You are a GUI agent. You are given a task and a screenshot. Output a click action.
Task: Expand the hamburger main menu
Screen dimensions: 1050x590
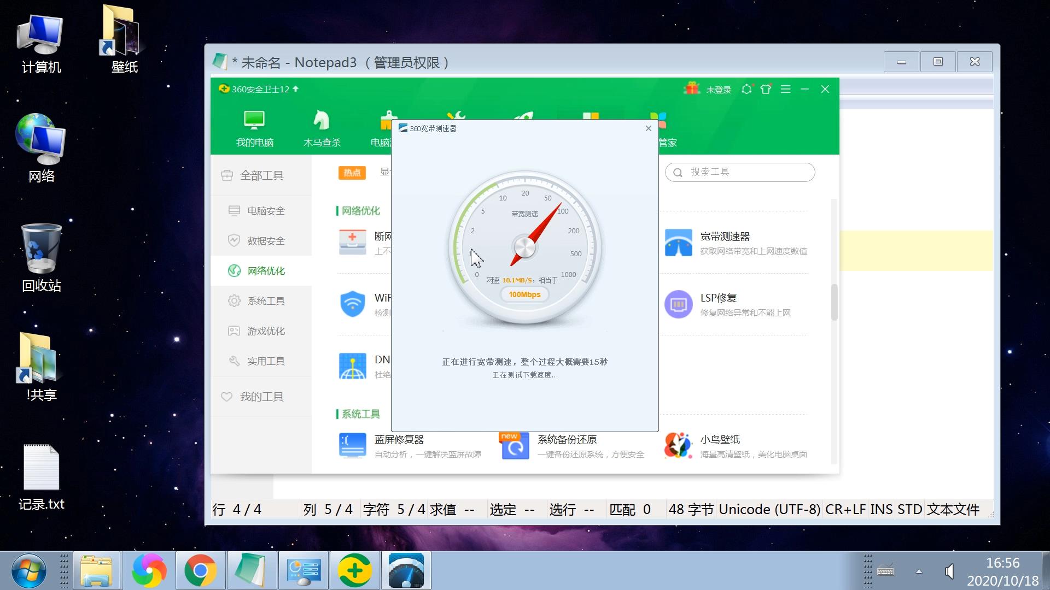coord(786,89)
